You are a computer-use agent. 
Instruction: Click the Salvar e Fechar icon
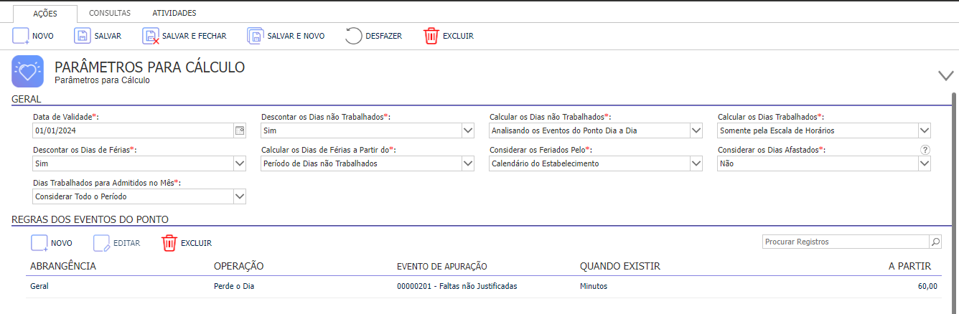click(x=151, y=36)
